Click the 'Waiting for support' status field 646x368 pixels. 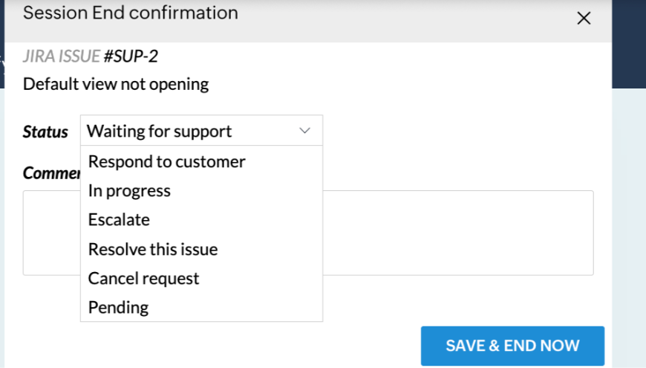(x=159, y=132)
